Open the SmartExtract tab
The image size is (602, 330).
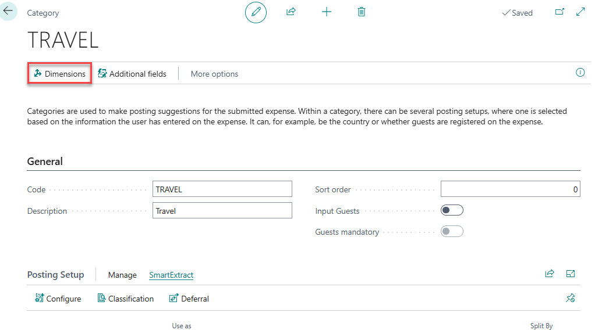click(171, 275)
